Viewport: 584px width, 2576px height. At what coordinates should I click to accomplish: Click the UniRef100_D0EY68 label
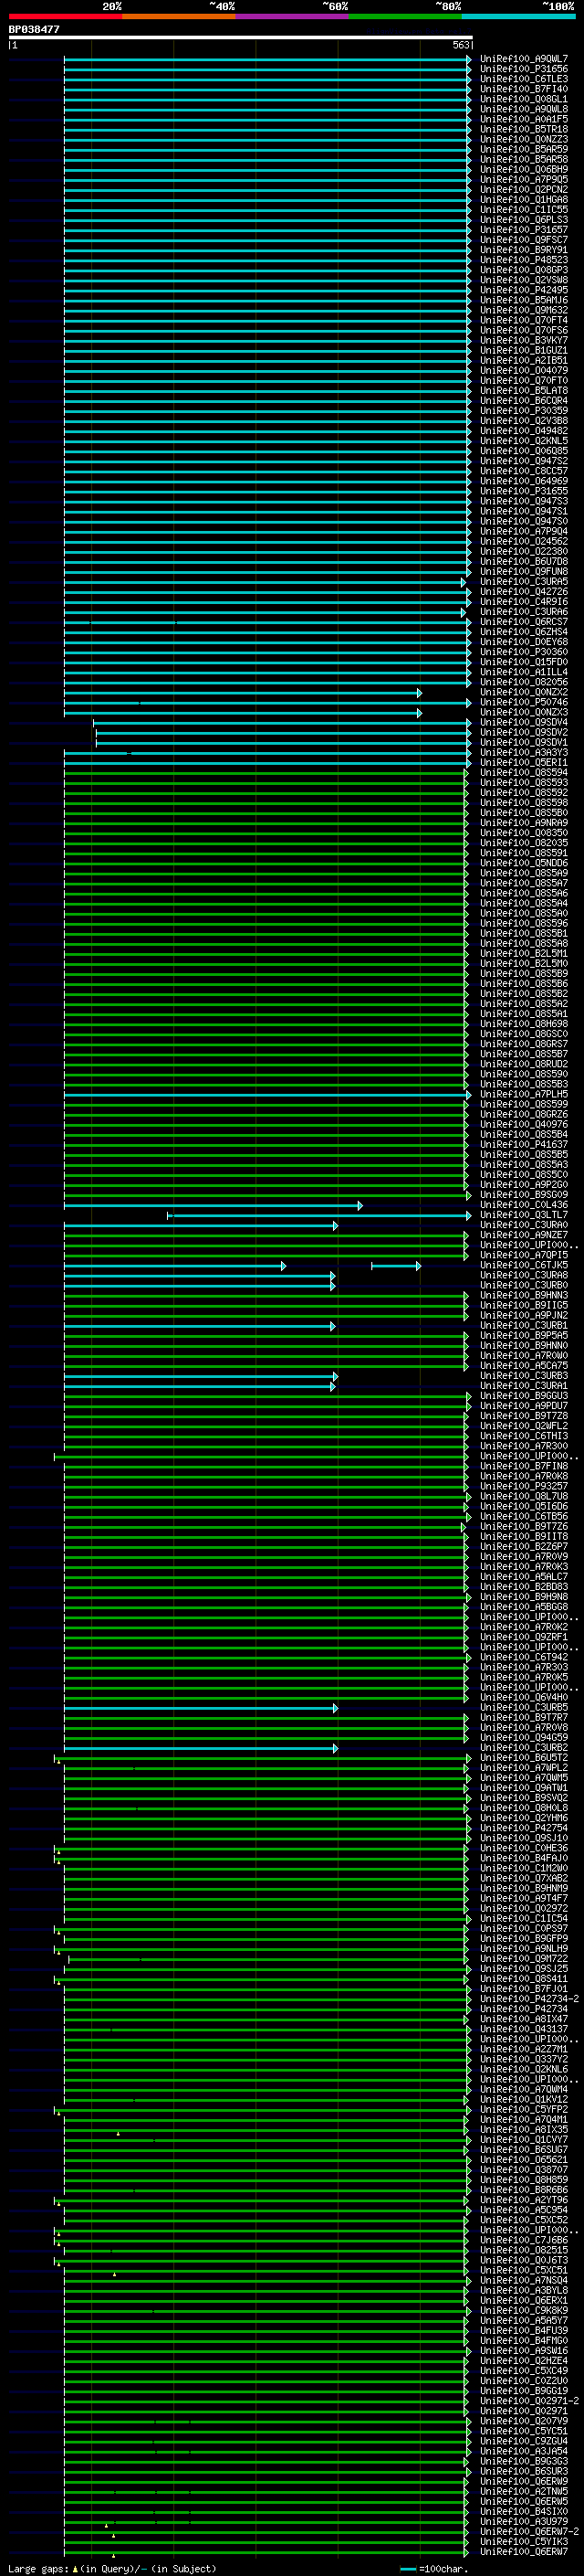[524, 642]
